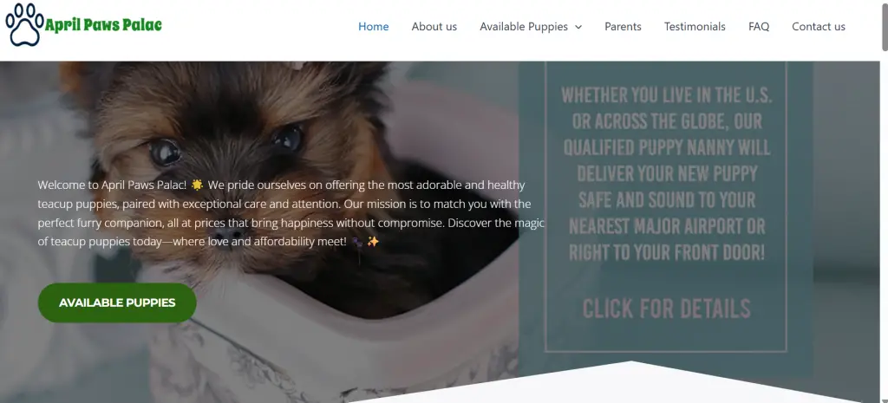This screenshot has height=403, width=888.
Task: Click the page's vertical scrollbar thumb
Action: [884, 27]
